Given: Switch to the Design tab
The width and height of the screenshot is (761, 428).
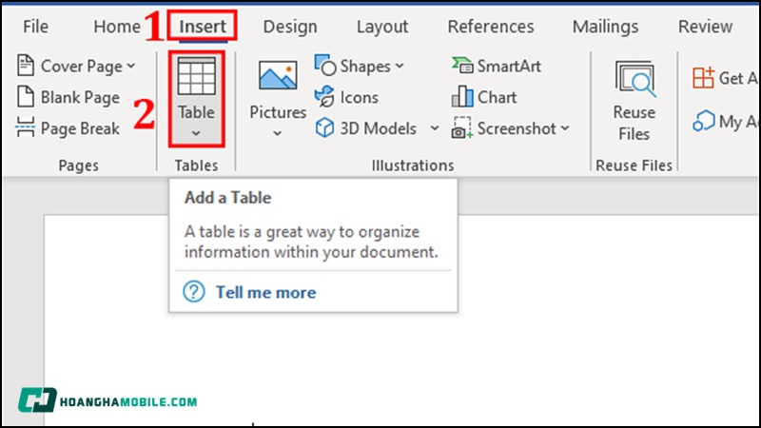Looking at the screenshot, I should tap(290, 27).
